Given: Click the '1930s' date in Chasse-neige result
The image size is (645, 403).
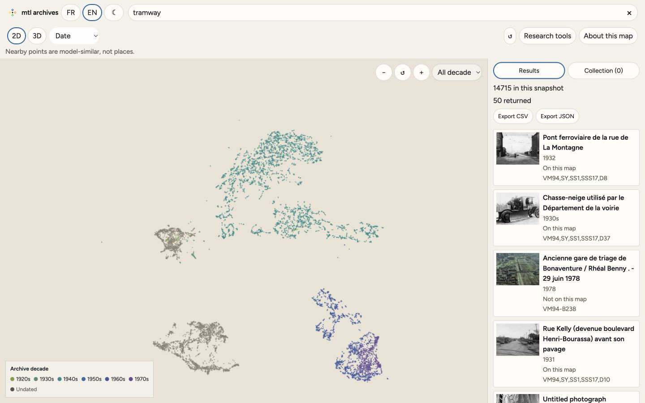Looking at the screenshot, I should (x=551, y=219).
